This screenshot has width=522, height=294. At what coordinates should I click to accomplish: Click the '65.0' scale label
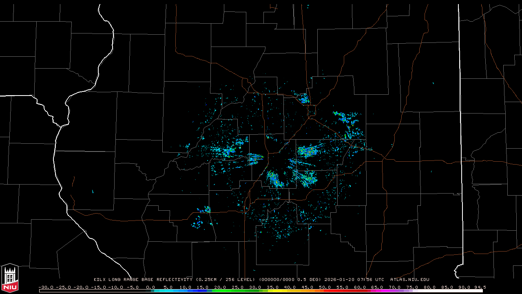(x=377, y=287)
